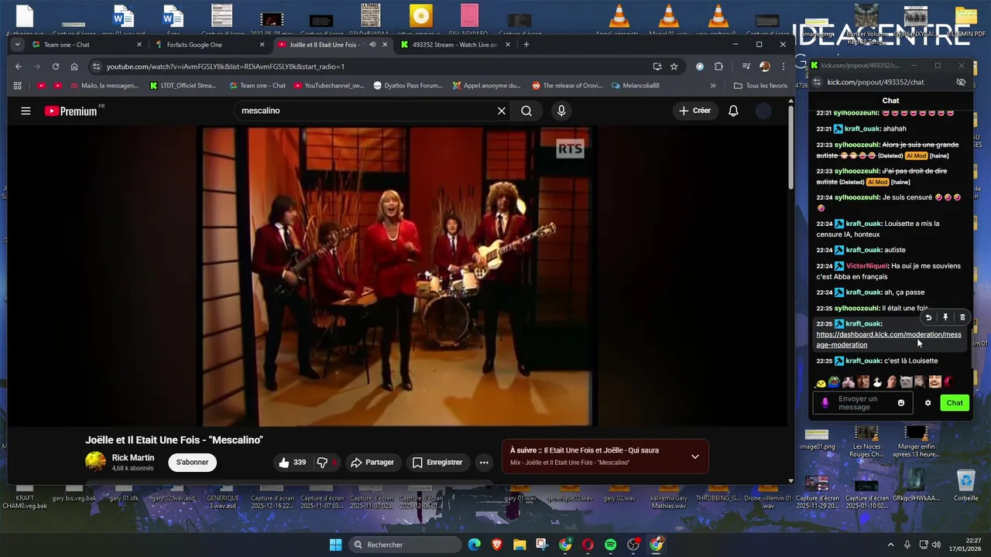Open the YouTube account avatar menu
991x557 pixels.
(763, 111)
